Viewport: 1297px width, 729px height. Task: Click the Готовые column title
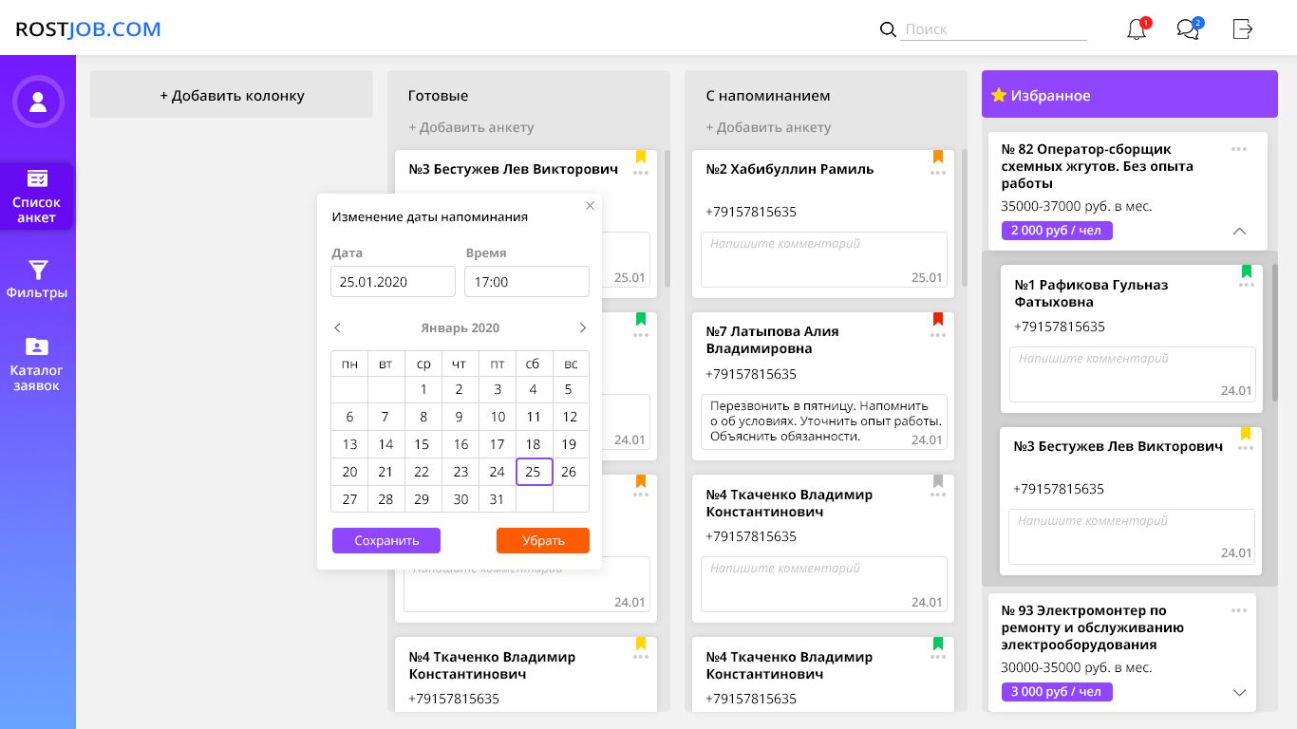pyautogui.click(x=438, y=96)
